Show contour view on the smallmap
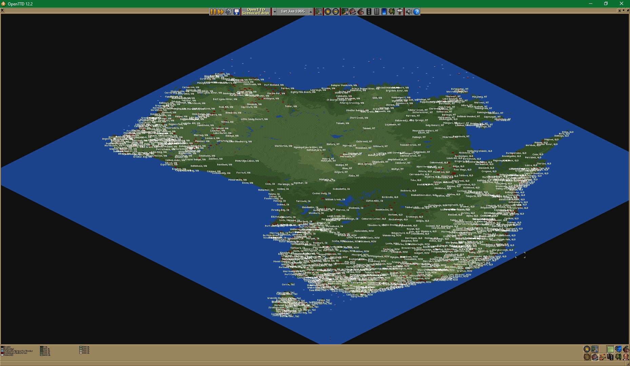 (611, 349)
